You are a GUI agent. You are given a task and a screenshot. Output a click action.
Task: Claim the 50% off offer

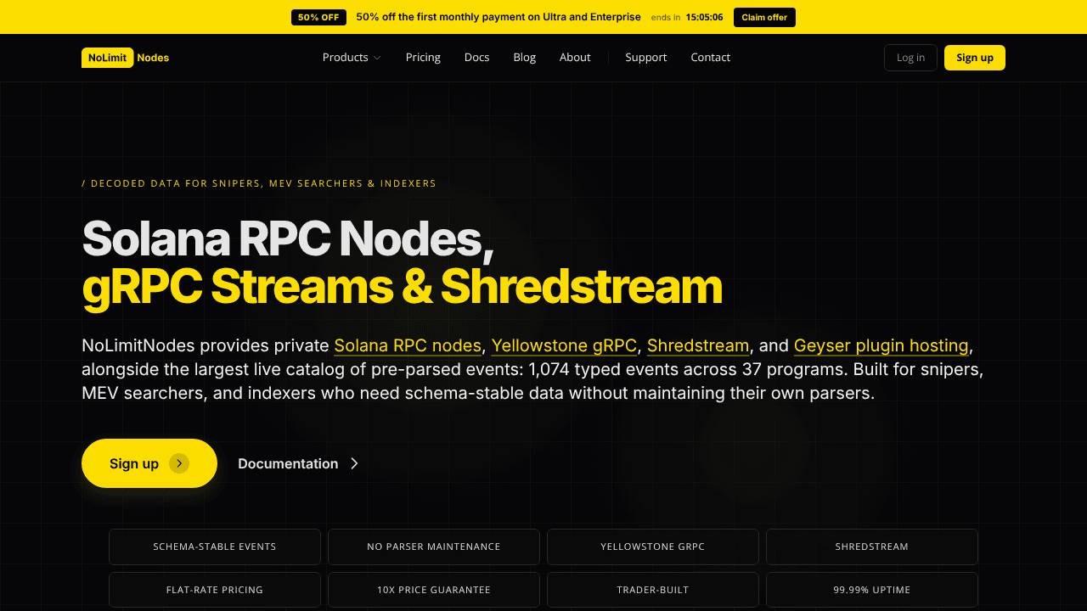(x=764, y=17)
